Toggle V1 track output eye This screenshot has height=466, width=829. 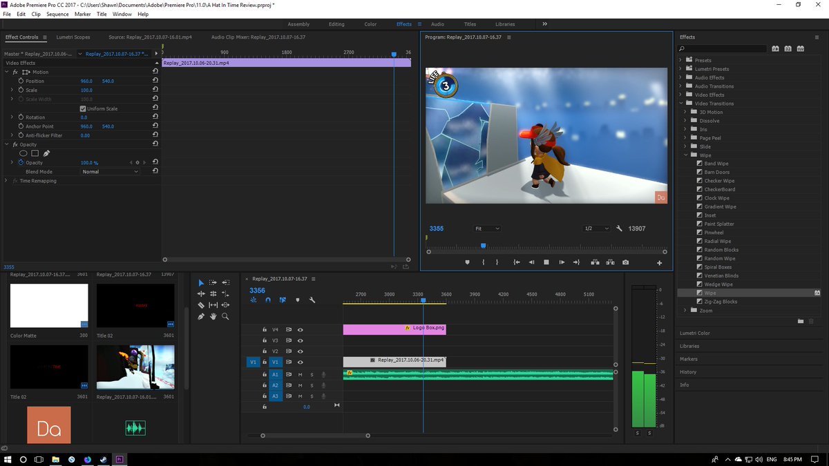click(301, 362)
